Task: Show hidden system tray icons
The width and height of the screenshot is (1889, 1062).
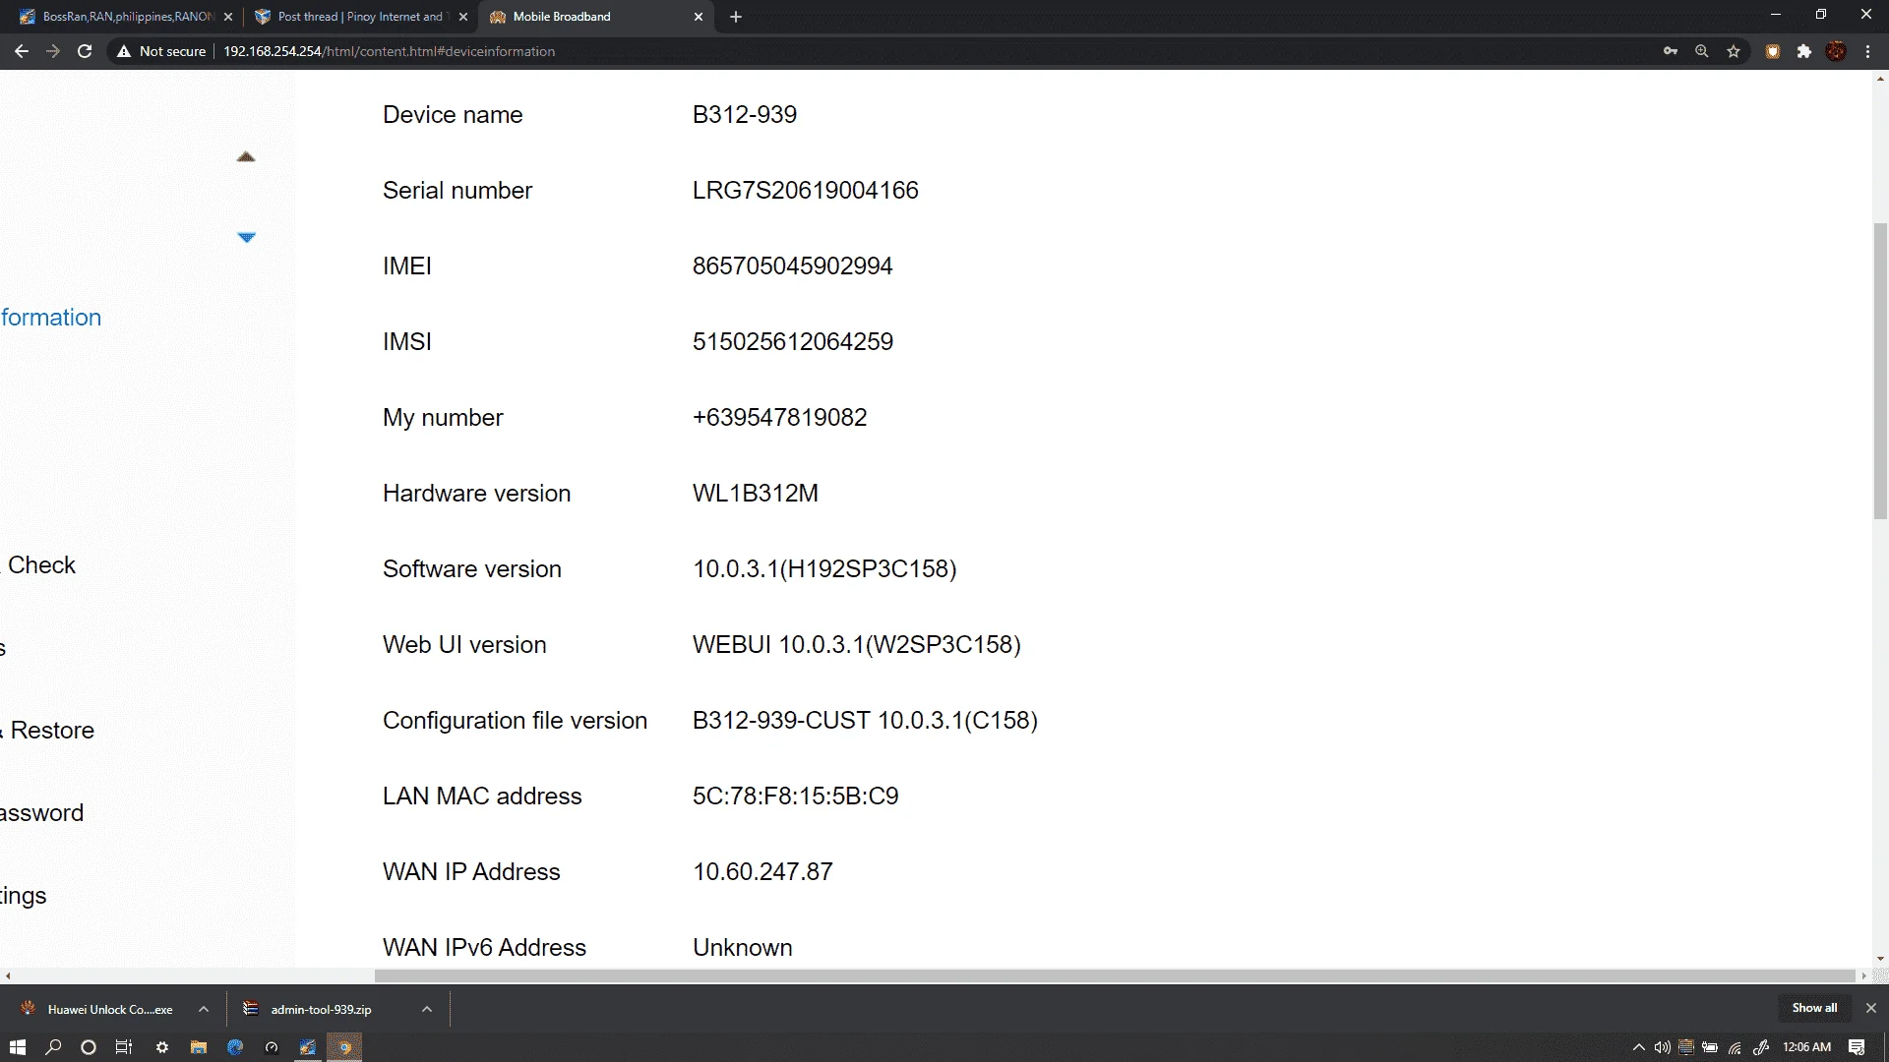Action: pos(1639,1047)
